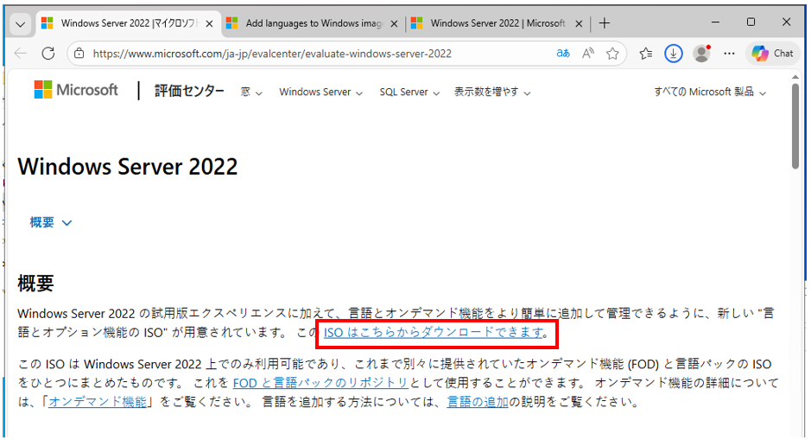Open the favorites list icon
This screenshot has width=811, height=440.
coord(646,54)
